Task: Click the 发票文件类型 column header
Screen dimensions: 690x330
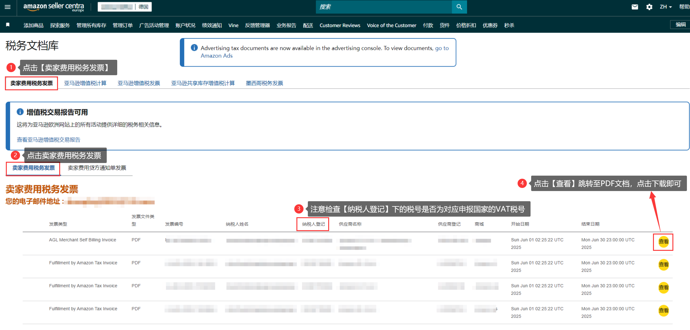Action: click(x=143, y=220)
